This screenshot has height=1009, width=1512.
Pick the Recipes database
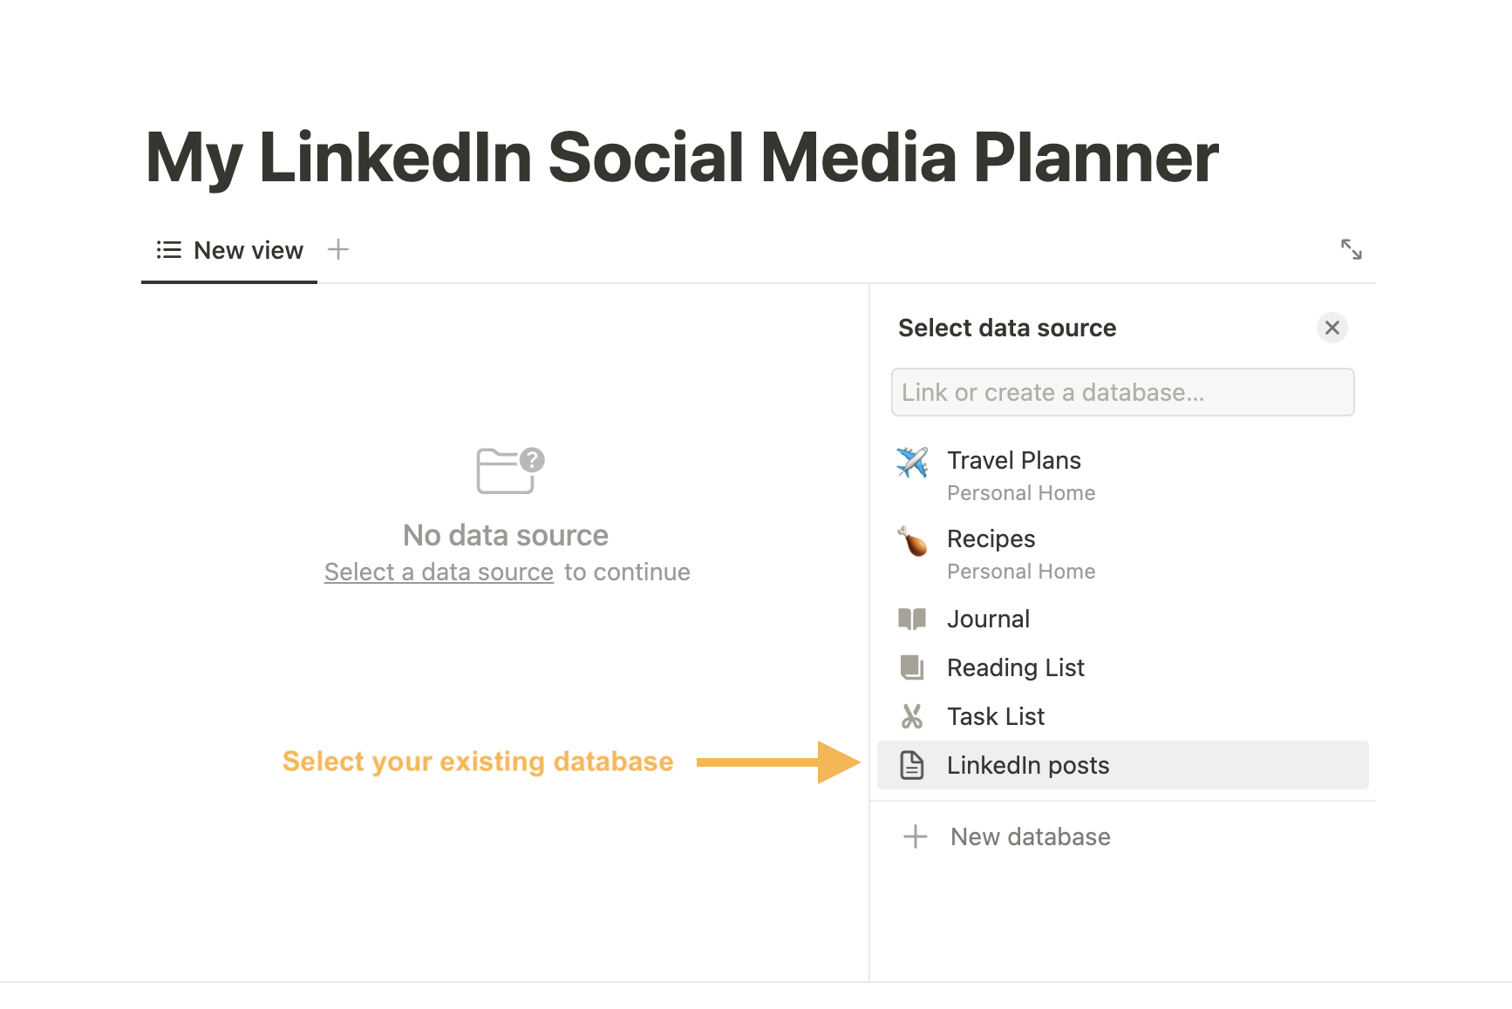(991, 538)
